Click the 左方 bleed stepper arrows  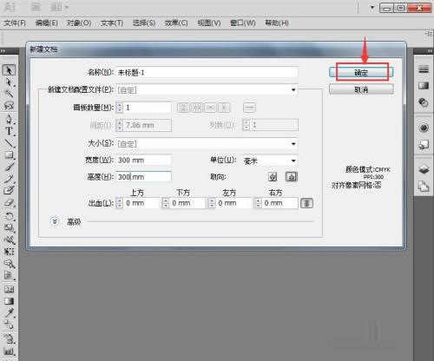[x=212, y=203]
